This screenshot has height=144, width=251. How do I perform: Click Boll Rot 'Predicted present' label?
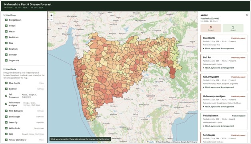click(x=238, y=58)
